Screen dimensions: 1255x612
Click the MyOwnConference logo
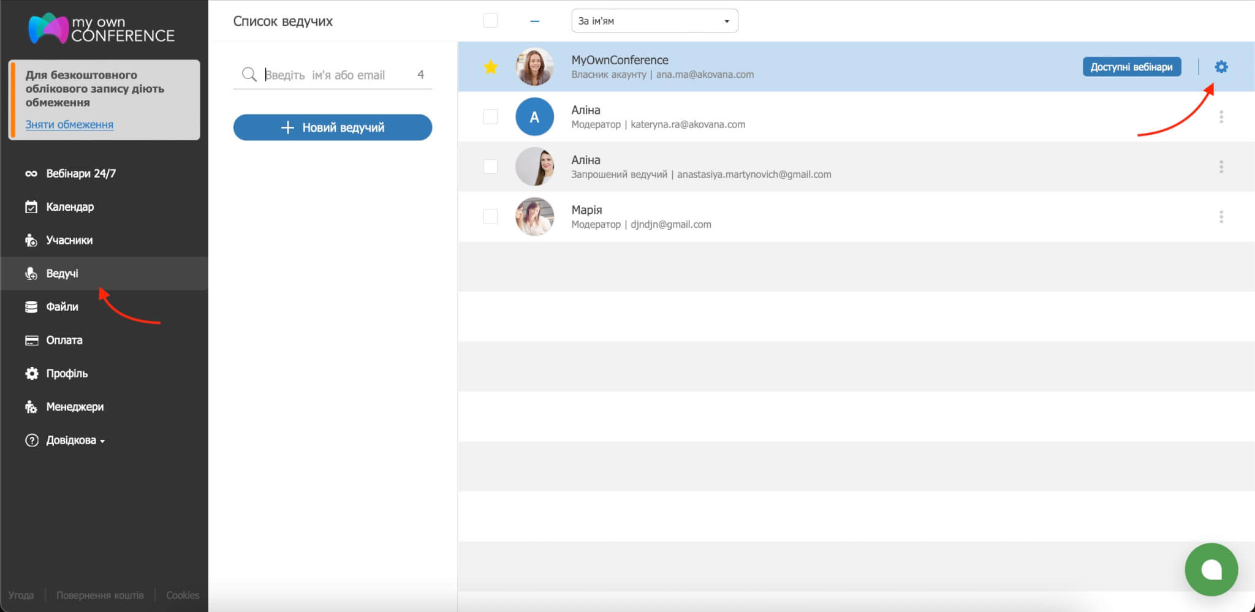point(102,28)
